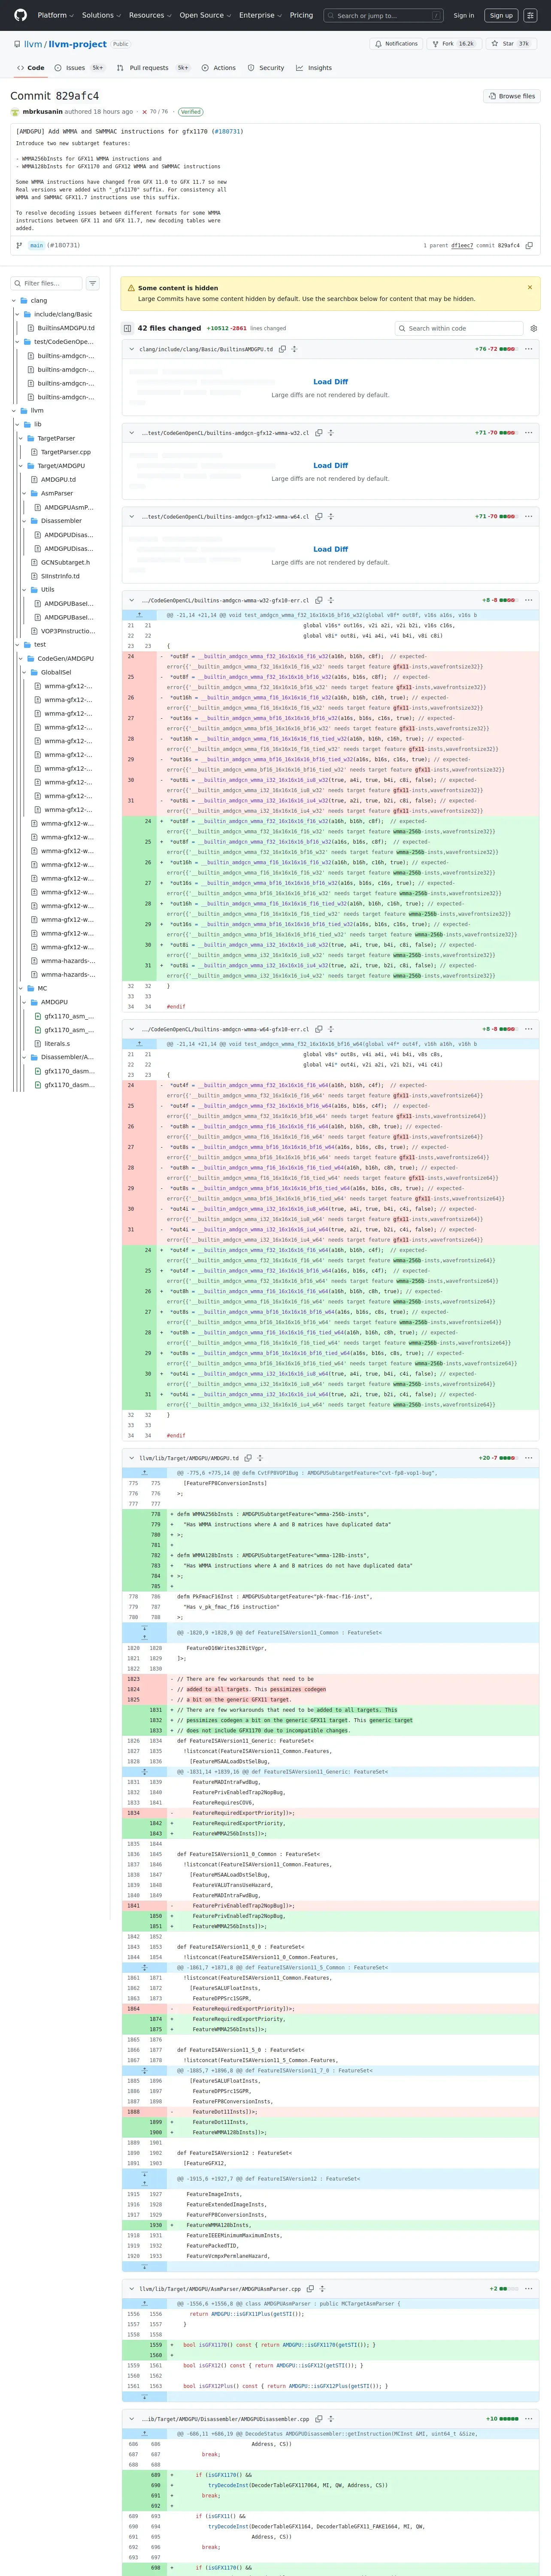Image resolution: width=551 pixels, height=2576 pixels.
Task: Copy path of BuiltinsAMDGPU.td diff
Action: pyautogui.click(x=282, y=349)
